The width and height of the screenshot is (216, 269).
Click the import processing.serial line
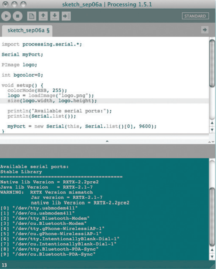point(42,44)
